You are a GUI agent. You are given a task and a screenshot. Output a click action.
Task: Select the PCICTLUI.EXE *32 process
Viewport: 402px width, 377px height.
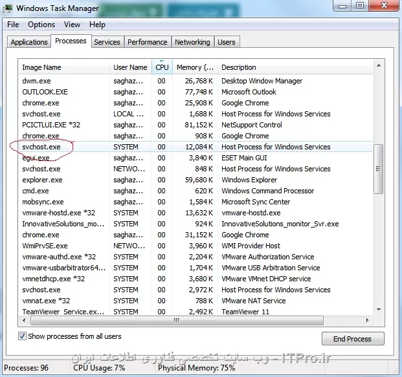click(196, 125)
